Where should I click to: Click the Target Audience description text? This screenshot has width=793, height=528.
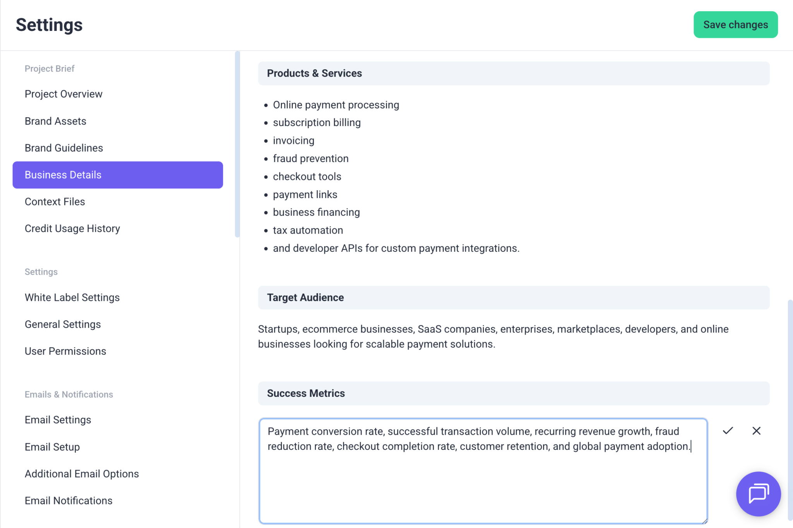point(493,337)
